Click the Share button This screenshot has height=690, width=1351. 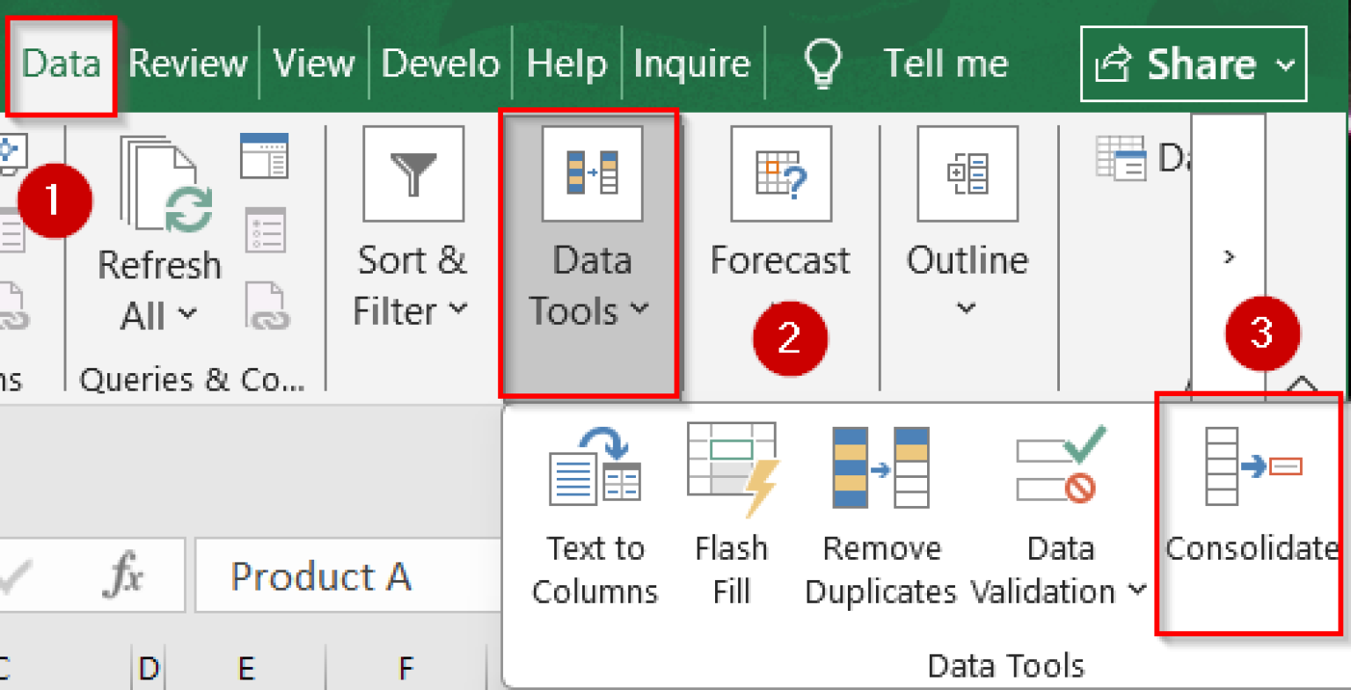(x=1192, y=64)
